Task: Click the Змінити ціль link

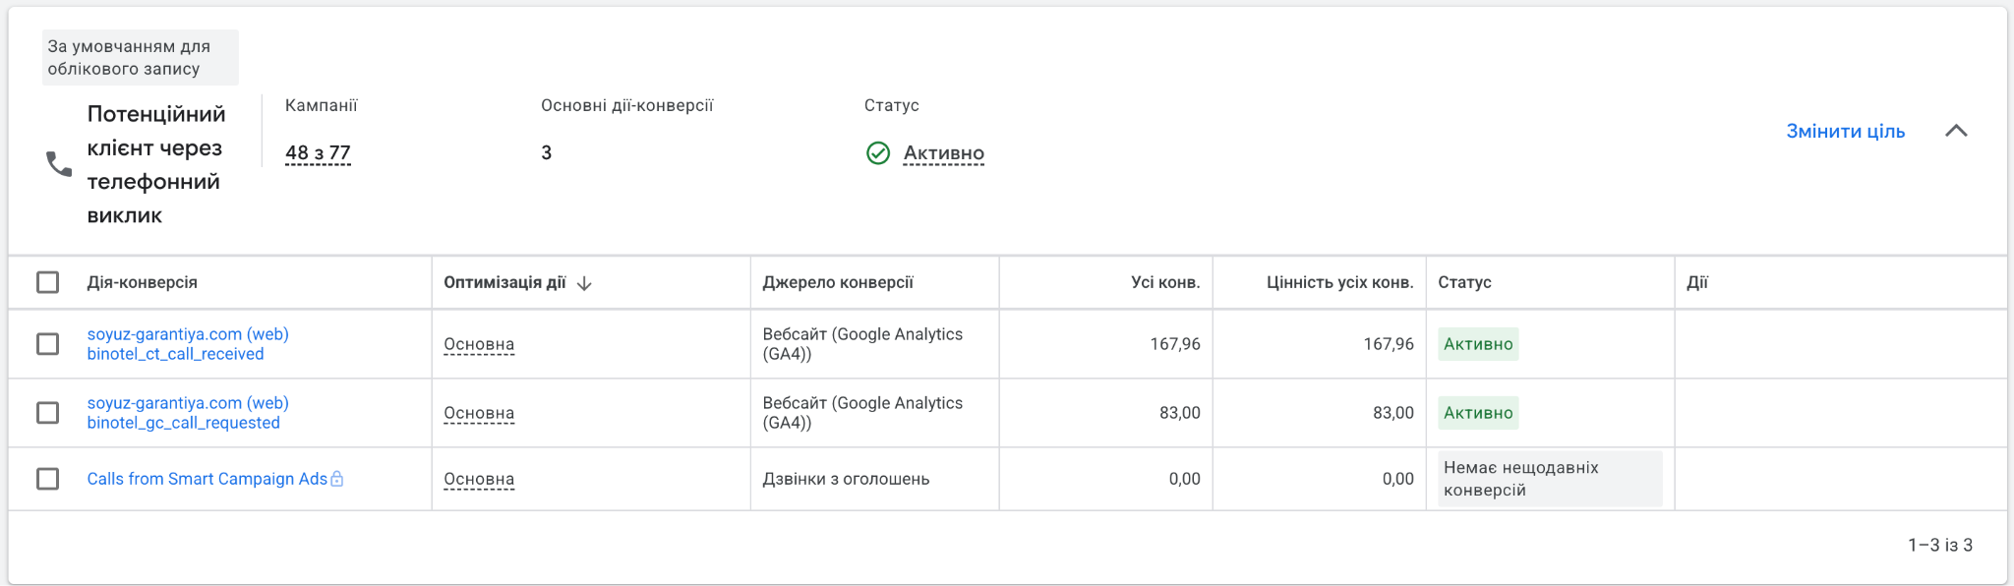Action: point(1845,131)
